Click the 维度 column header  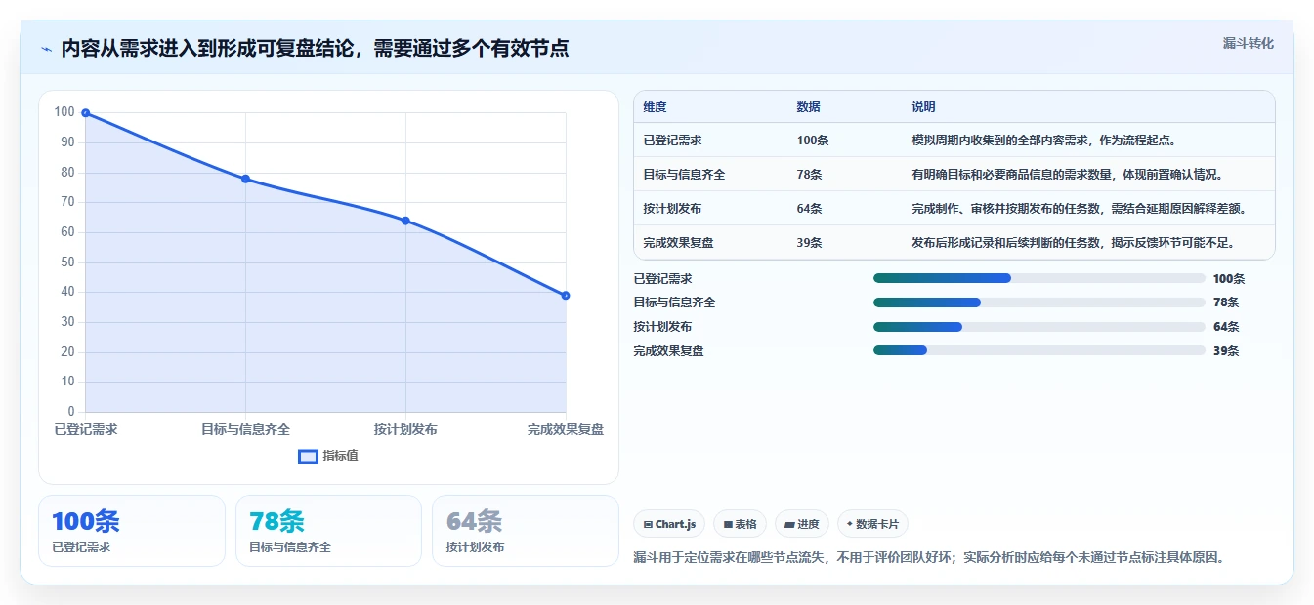coord(656,107)
